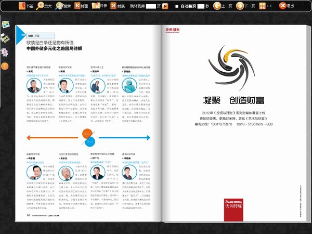The image size is (312, 234).
Task: Open the 搜索 search tool
Action: point(63,6)
